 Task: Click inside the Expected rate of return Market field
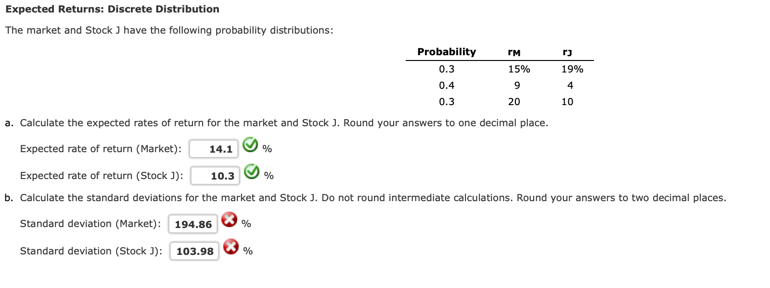pyautogui.click(x=214, y=148)
